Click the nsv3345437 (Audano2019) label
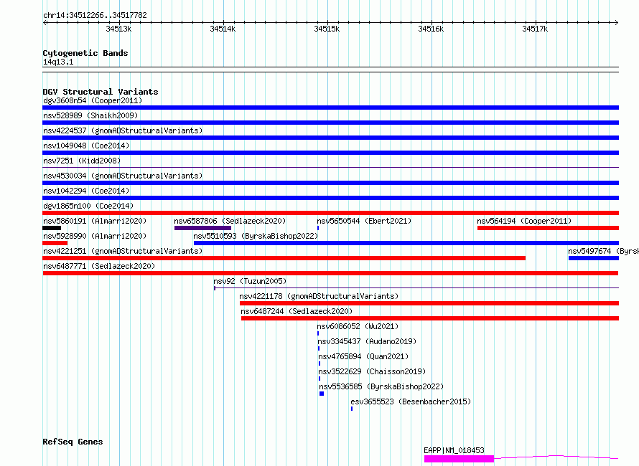 [367, 341]
